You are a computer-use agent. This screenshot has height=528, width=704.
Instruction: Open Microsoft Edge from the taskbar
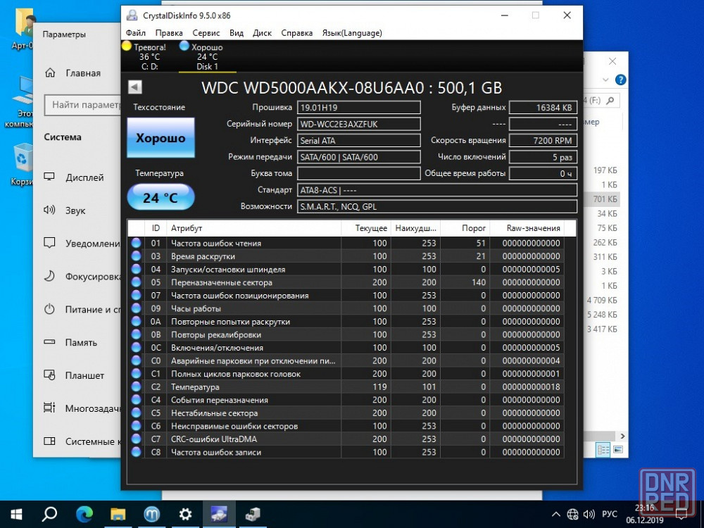pos(84,514)
